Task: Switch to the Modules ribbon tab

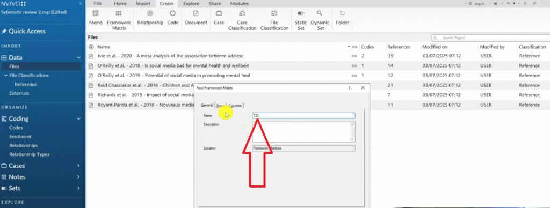Action: (240, 4)
